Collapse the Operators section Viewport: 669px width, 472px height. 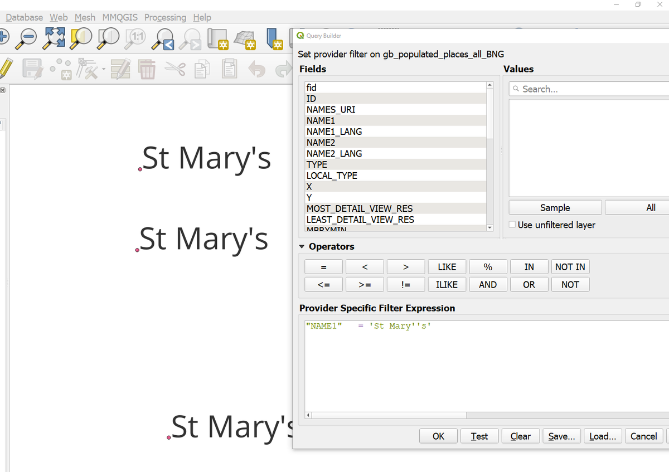click(301, 246)
